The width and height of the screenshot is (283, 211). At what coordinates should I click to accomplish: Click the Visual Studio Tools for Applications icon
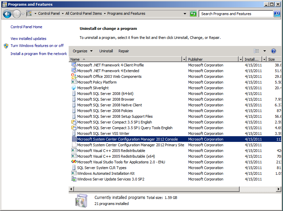(74, 162)
